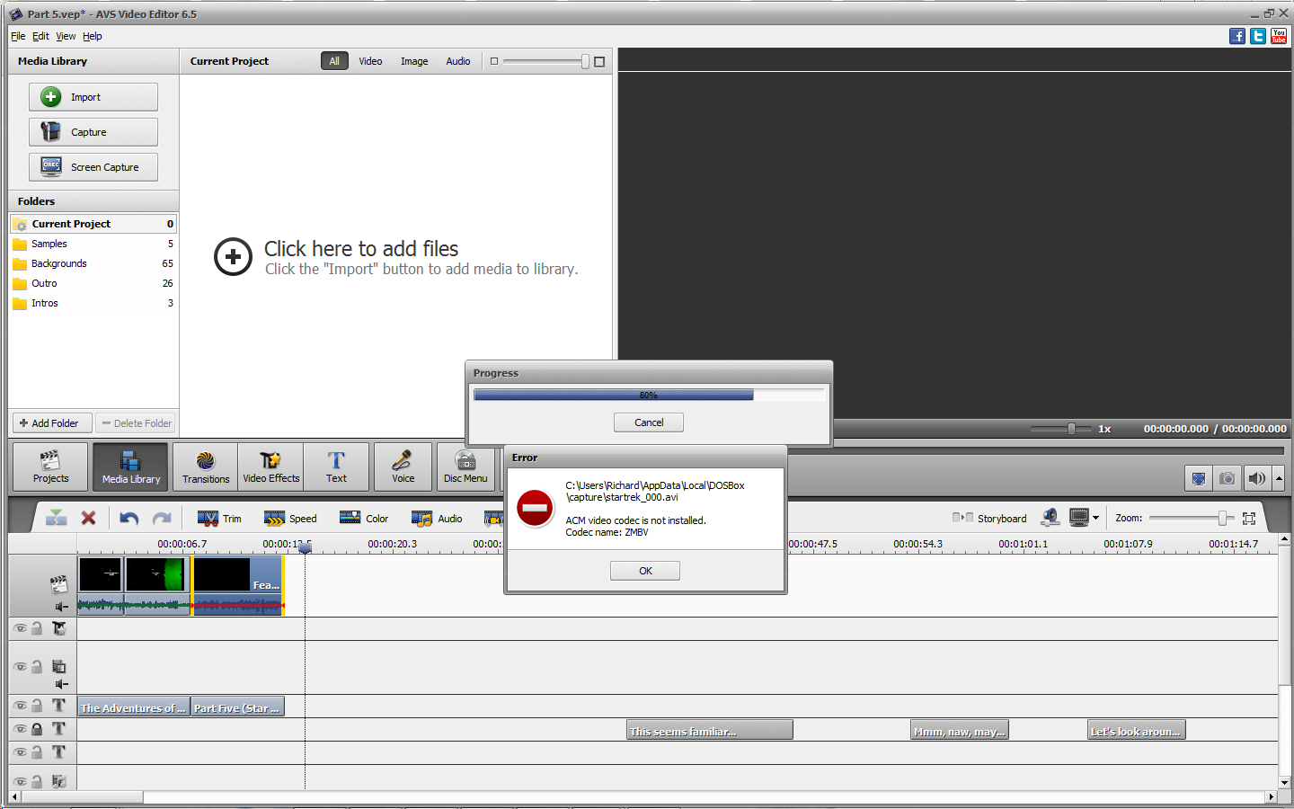Open the YouTube share icon

pos(1279,36)
